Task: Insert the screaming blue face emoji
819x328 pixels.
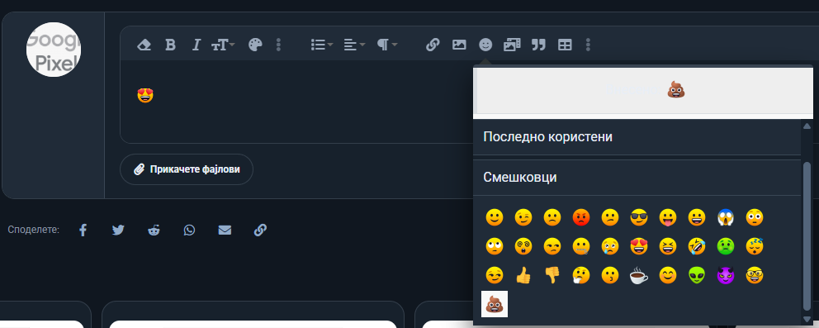Action: 726,217
